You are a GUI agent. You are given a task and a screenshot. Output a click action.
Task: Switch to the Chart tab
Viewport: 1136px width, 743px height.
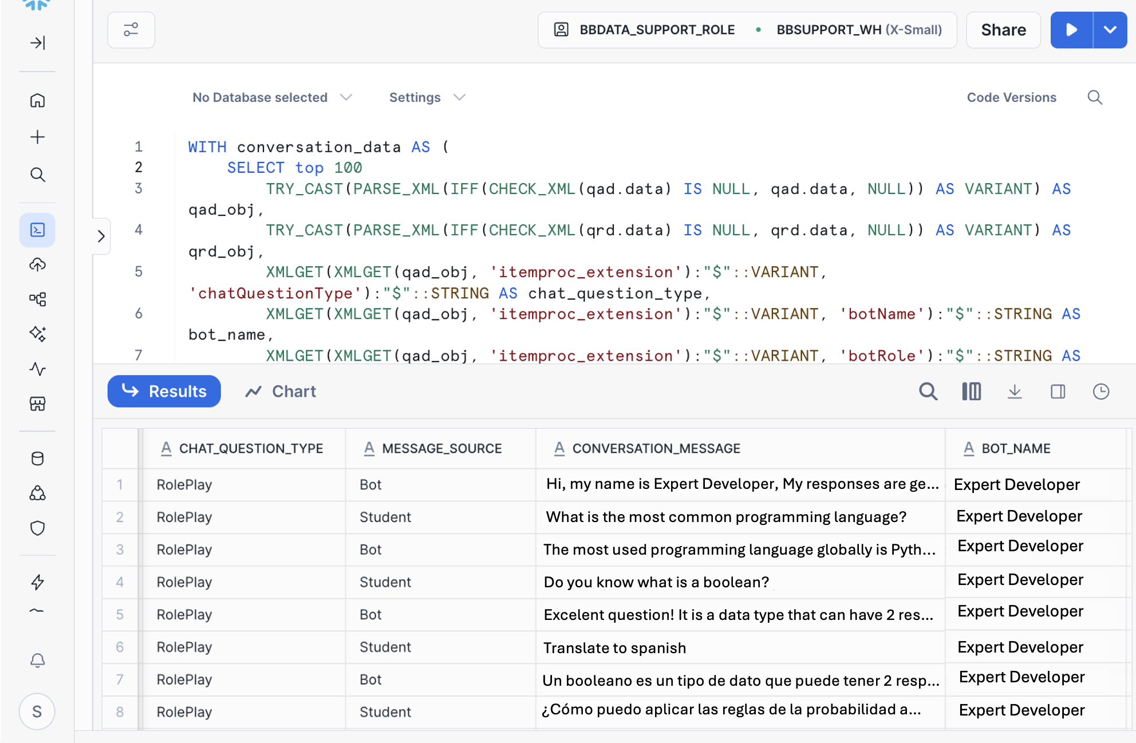281,392
